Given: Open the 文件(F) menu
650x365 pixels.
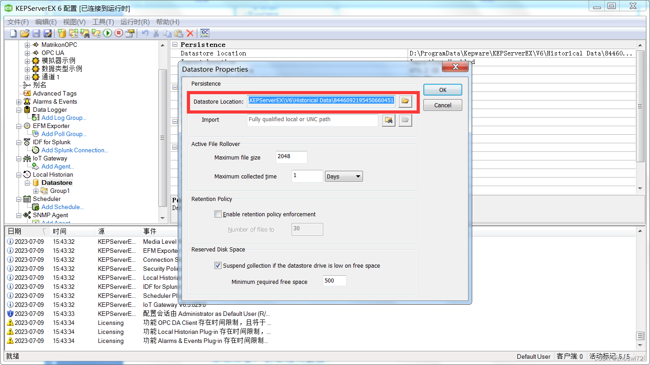Looking at the screenshot, I should [18, 22].
